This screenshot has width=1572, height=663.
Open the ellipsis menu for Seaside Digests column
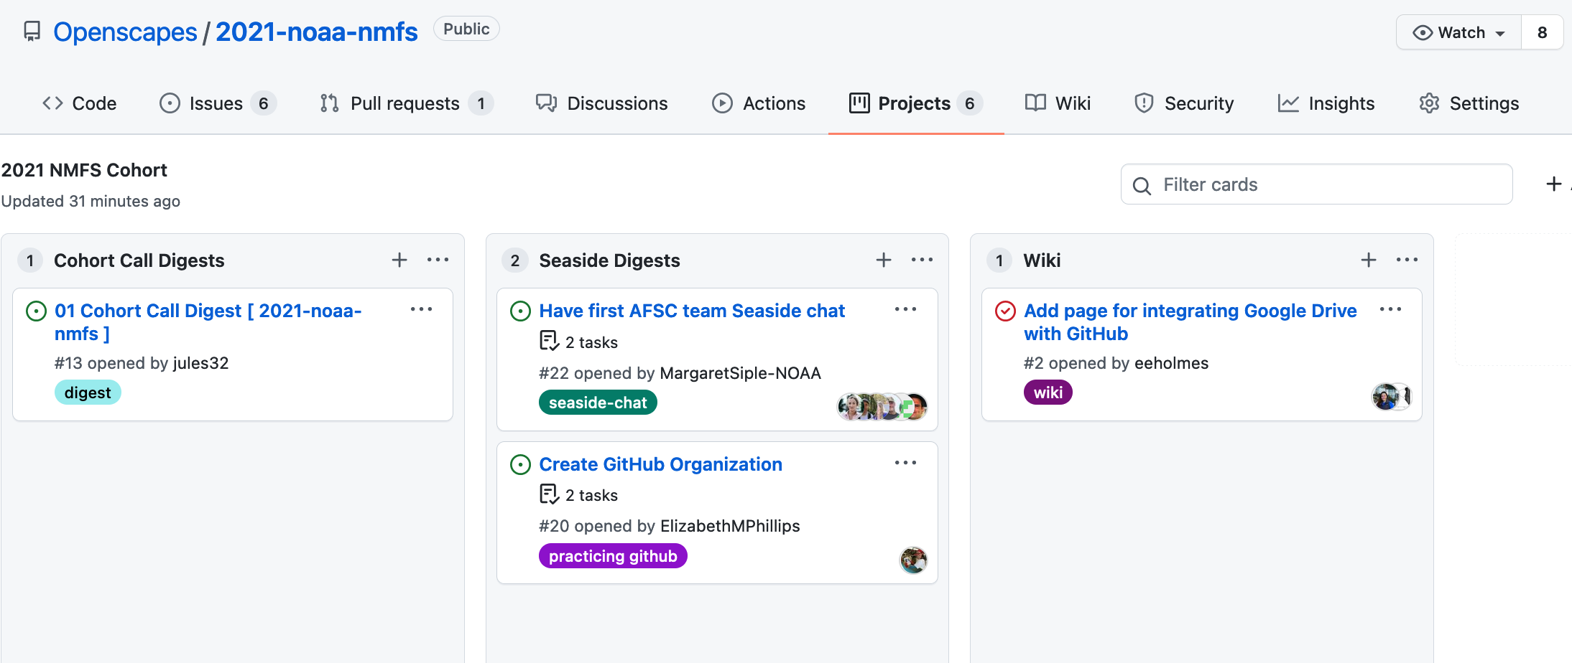click(923, 260)
